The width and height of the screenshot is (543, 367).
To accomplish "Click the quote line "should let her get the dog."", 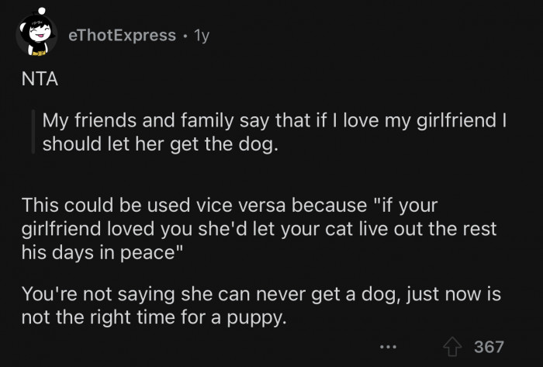I will coord(159,144).
